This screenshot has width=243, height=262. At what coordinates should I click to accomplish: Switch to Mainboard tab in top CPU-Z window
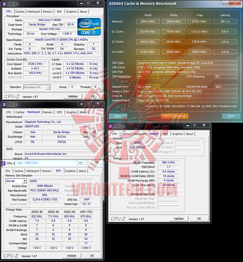(34, 12)
